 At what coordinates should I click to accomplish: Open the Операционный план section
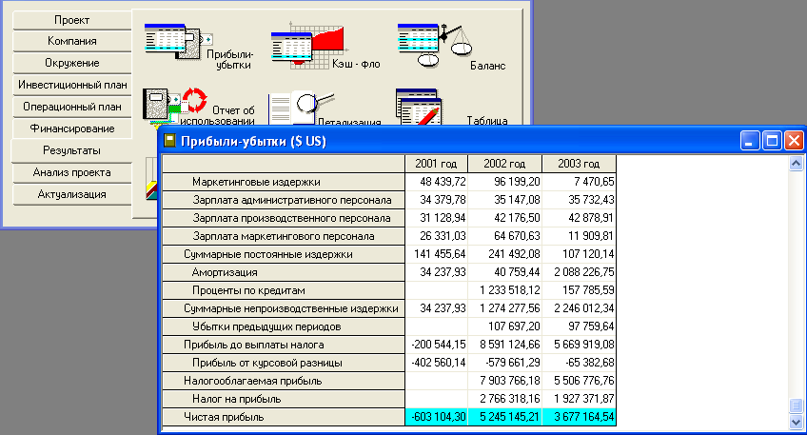pos(71,107)
